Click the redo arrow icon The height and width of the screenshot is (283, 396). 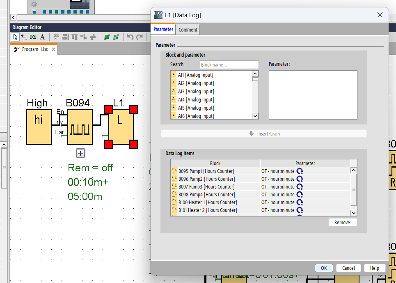[140, 37]
